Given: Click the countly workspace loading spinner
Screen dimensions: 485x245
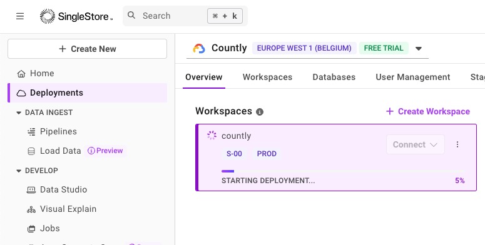Looking at the screenshot, I should 212,136.
